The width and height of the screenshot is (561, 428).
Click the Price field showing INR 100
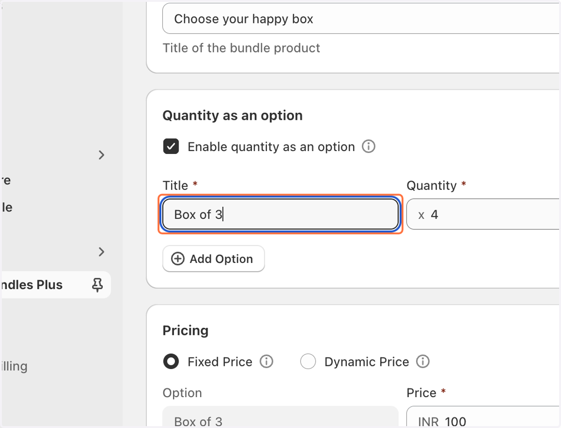483,417
